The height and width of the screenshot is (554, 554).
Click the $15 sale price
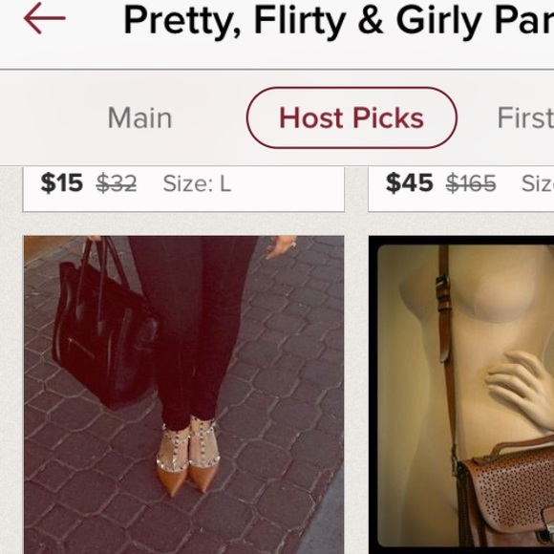tap(61, 183)
